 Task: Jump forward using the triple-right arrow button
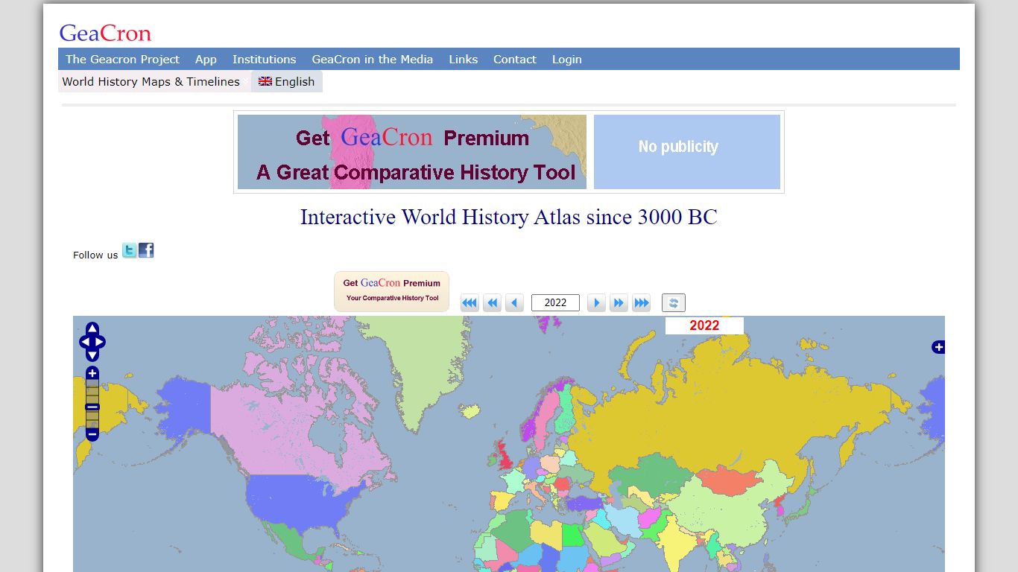click(x=641, y=302)
